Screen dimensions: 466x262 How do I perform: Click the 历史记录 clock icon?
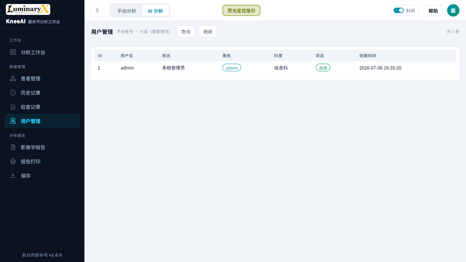[x=13, y=93]
